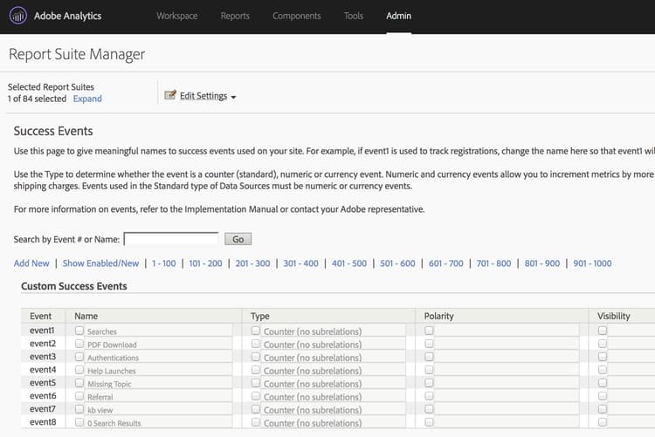Open the Type dropdown for event1

334,331
